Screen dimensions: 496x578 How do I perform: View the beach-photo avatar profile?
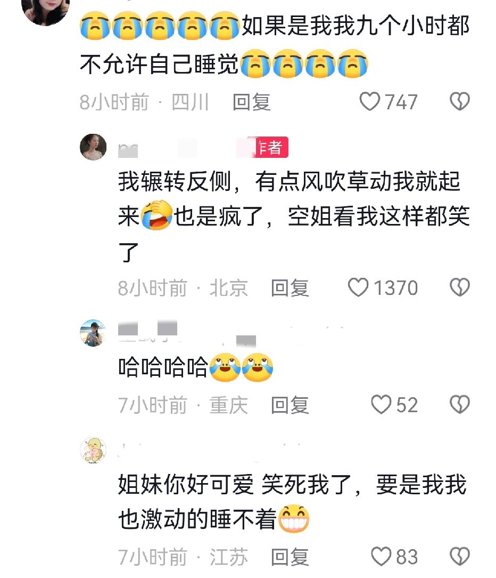click(93, 333)
